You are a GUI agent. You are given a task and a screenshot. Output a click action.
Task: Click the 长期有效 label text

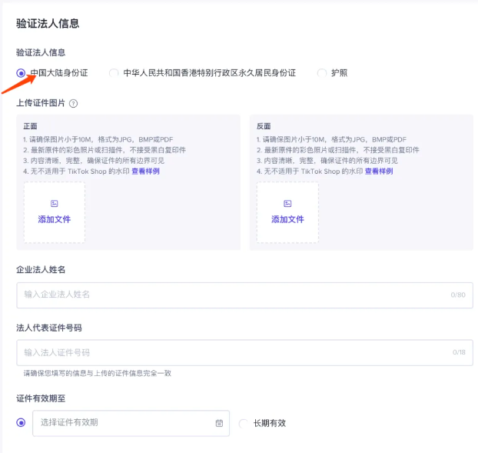click(270, 423)
